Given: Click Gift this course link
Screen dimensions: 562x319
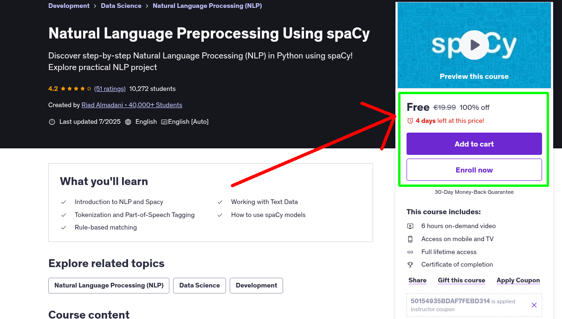Looking at the screenshot, I should pyautogui.click(x=461, y=281).
